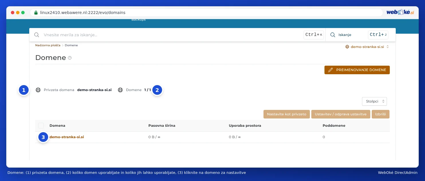Screen dimensions: 425x181
Task: Click the Izbriši button
Action: point(381,114)
